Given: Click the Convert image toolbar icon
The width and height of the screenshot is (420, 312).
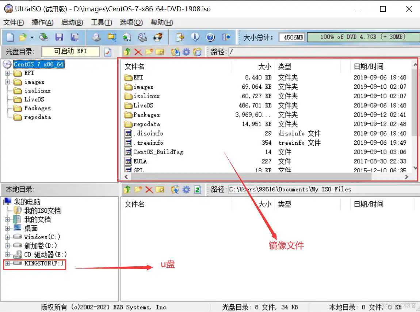Looking at the screenshot, I should 127,37.
